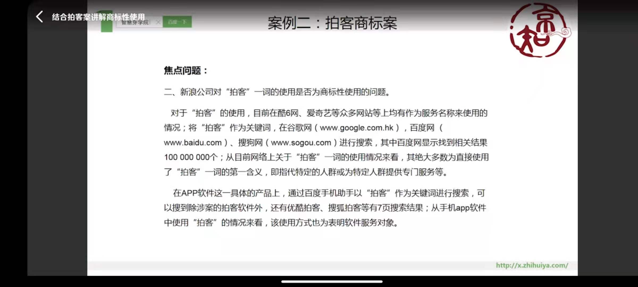Screen dimensions: 638x287
Task: Click the 100 000 000个 figure in text
Action: pos(191,157)
